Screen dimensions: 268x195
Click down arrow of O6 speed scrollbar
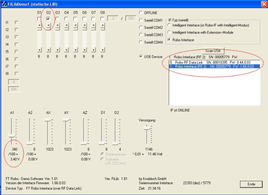tap(85, 50)
